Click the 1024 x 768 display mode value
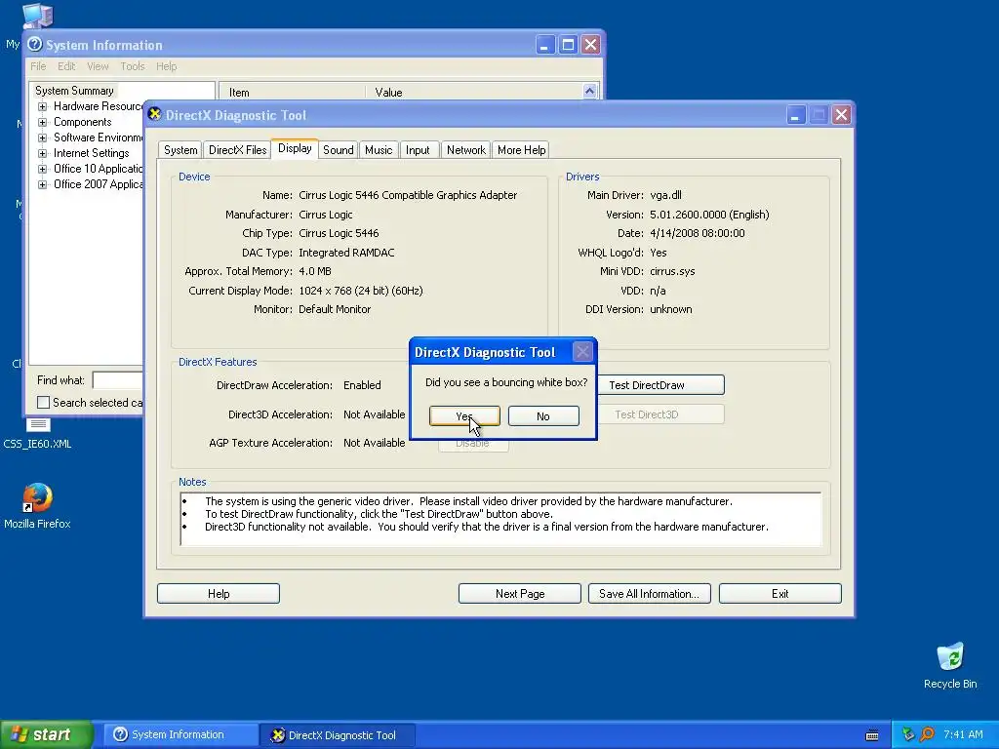 pos(361,291)
